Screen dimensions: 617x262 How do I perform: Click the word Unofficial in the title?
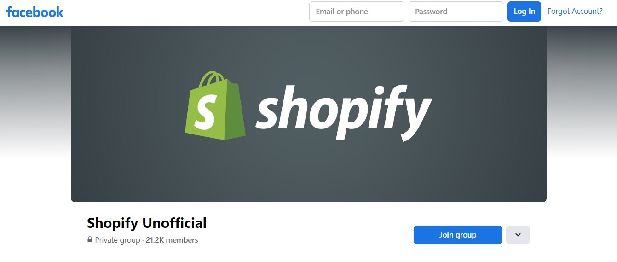174,223
